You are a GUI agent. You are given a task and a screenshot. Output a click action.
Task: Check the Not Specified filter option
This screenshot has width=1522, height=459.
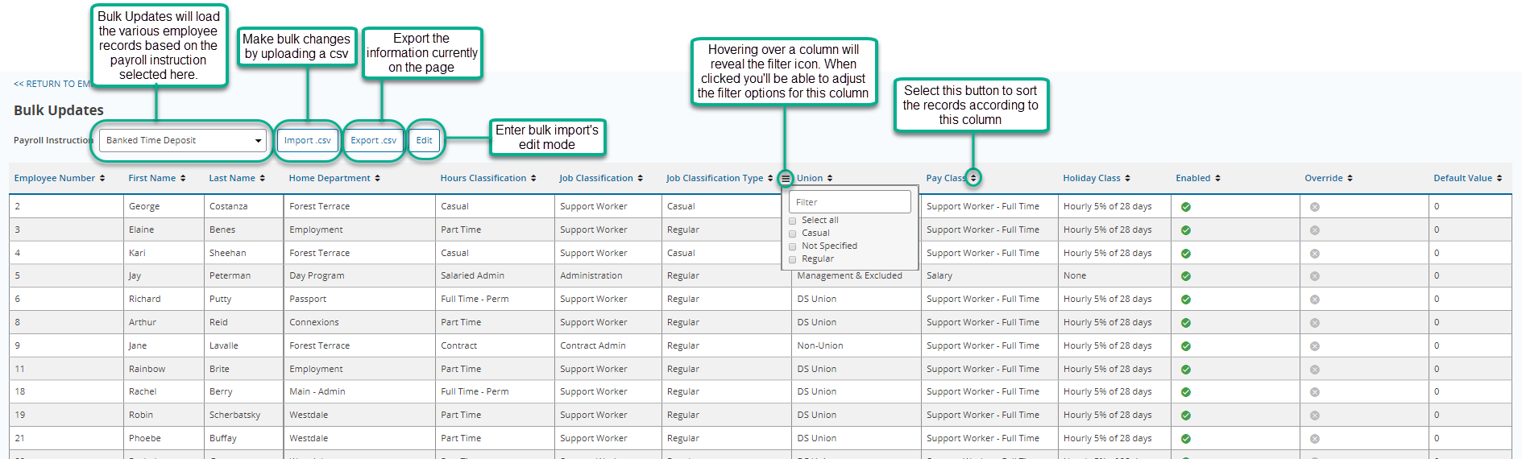(x=793, y=246)
